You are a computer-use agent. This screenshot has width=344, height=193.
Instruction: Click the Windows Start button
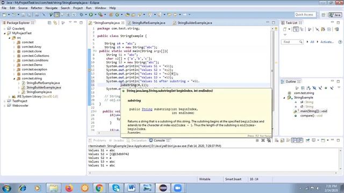pos(6,188)
